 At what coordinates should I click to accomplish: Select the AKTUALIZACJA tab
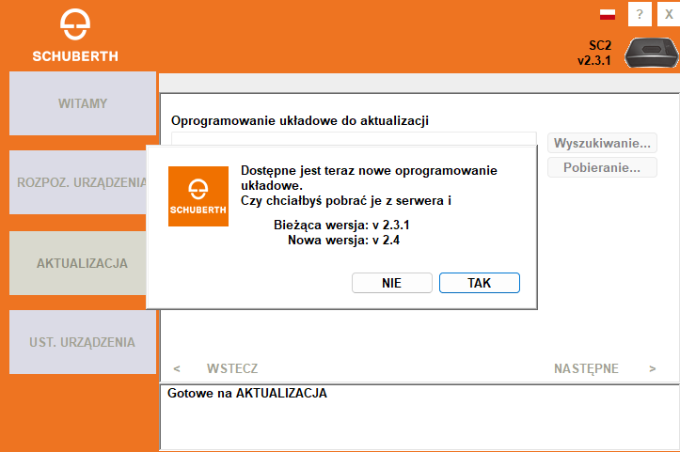(78, 263)
